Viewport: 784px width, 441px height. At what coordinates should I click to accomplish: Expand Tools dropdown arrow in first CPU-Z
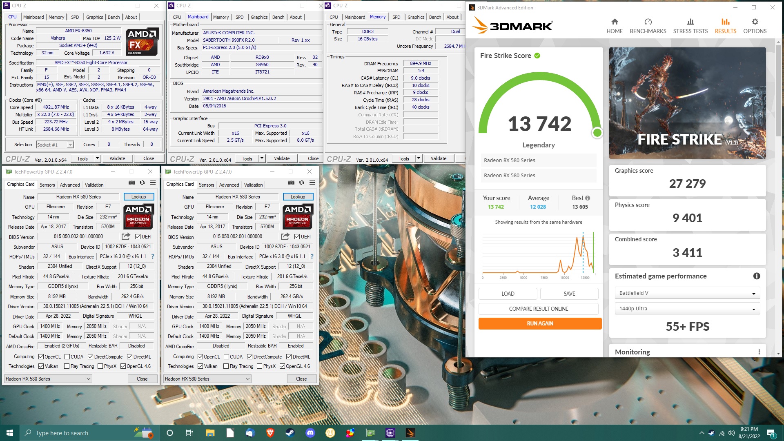(x=97, y=158)
